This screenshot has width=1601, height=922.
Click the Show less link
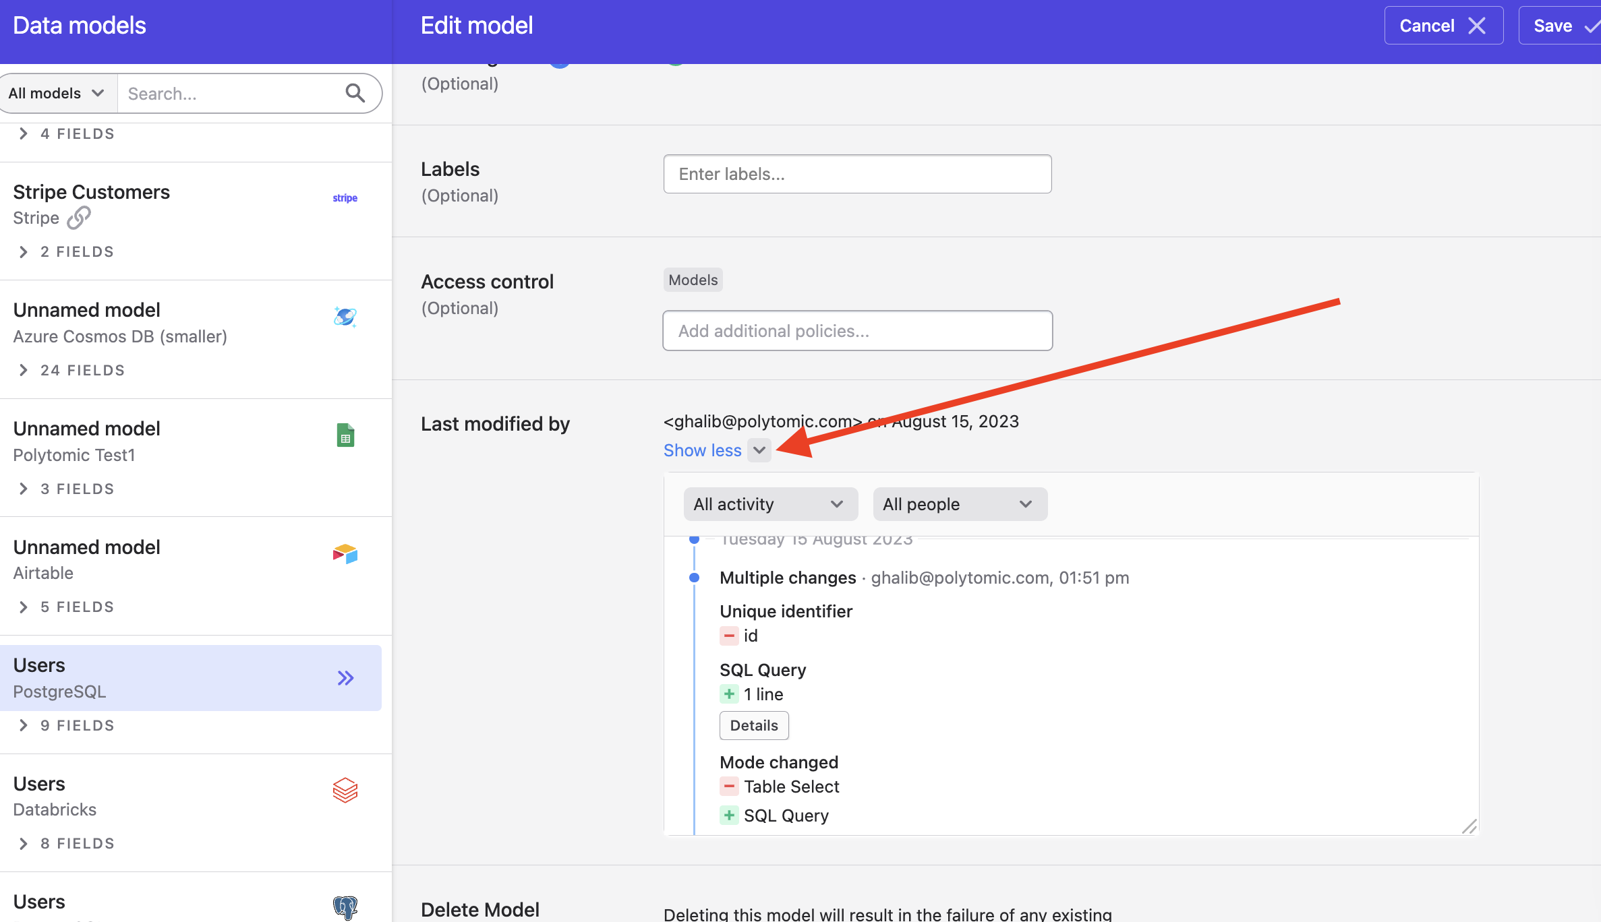coord(702,450)
